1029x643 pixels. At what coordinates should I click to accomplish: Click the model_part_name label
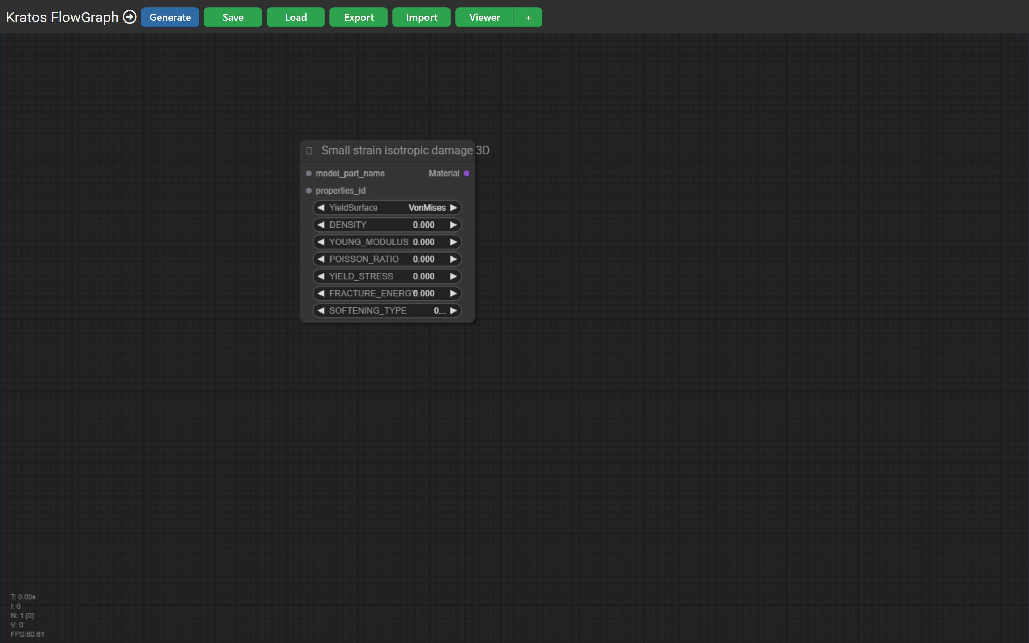350,174
